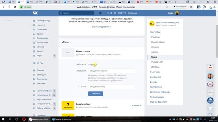Open Ссылки in community settings menu
Image resolution: width=218 pixels, height=122 pixels.
pos(155,47)
